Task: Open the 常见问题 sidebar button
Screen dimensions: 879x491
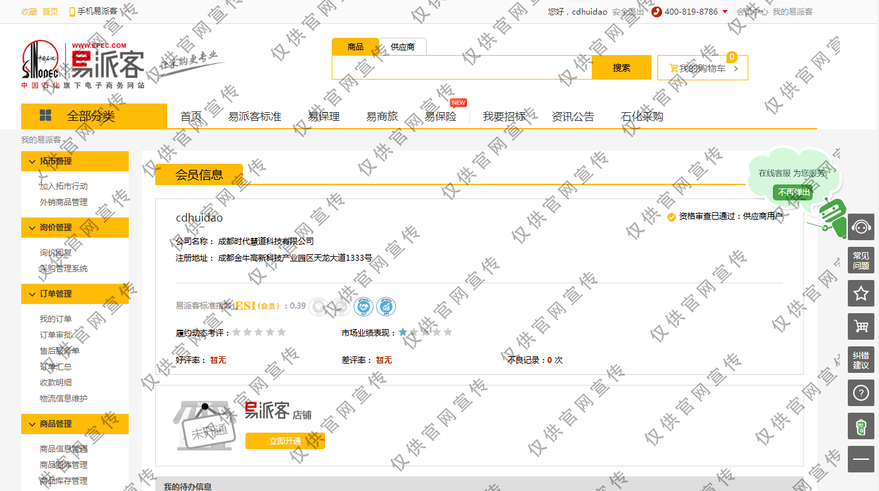Action: pos(861,260)
